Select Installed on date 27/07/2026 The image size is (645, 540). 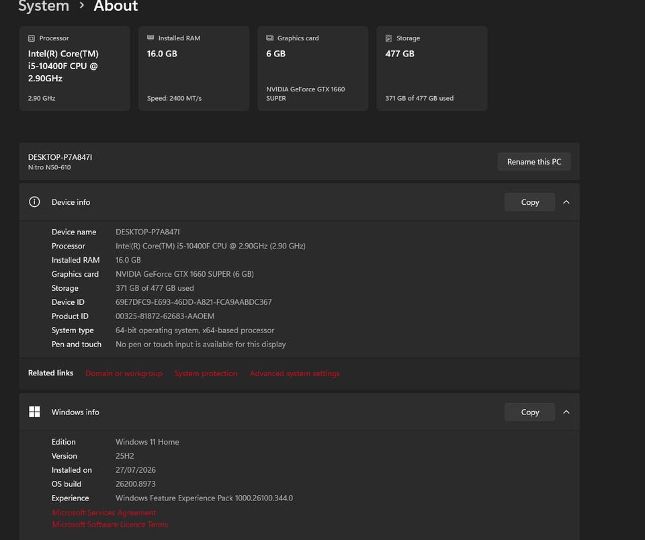(x=136, y=469)
